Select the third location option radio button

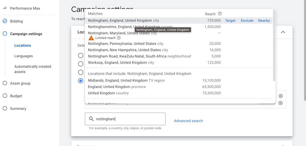(81, 72)
